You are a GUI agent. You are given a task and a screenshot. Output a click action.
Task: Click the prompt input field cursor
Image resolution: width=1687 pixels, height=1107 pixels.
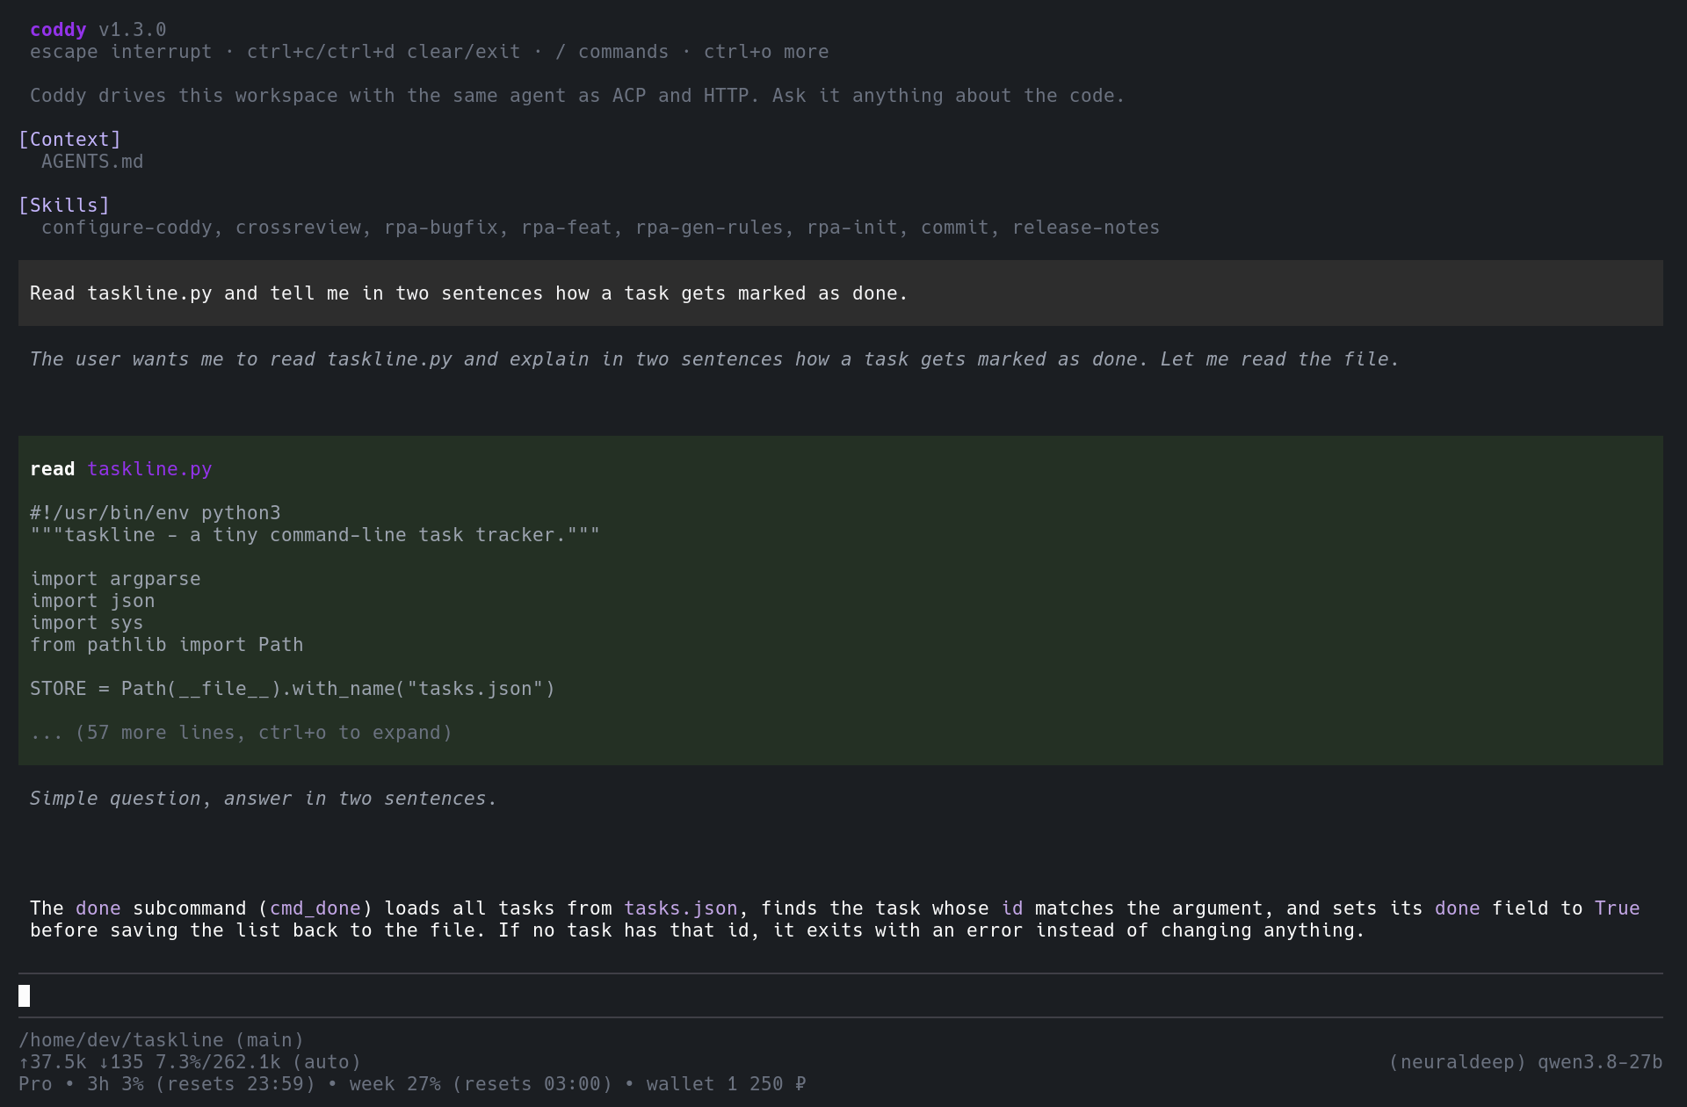pyautogui.click(x=25, y=995)
